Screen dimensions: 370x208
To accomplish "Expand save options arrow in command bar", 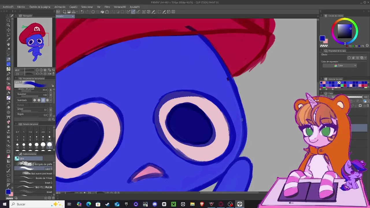I will [x=77, y=12].
